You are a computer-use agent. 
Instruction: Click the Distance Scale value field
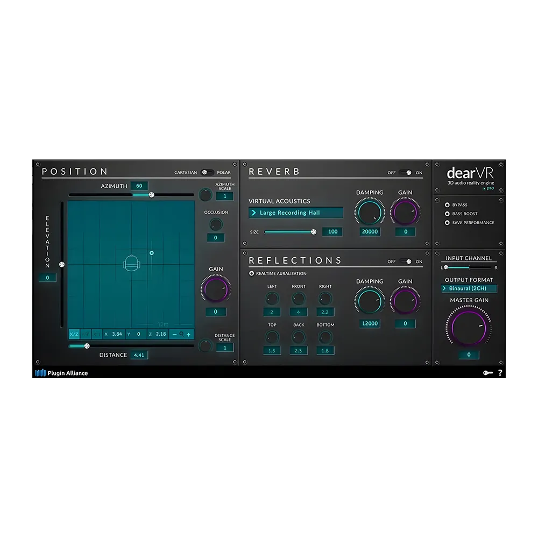pos(225,348)
